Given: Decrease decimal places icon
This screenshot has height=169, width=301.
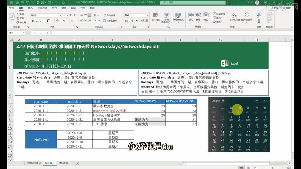Looking at the screenshot, I should pyautogui.click(x=147, y=21).
